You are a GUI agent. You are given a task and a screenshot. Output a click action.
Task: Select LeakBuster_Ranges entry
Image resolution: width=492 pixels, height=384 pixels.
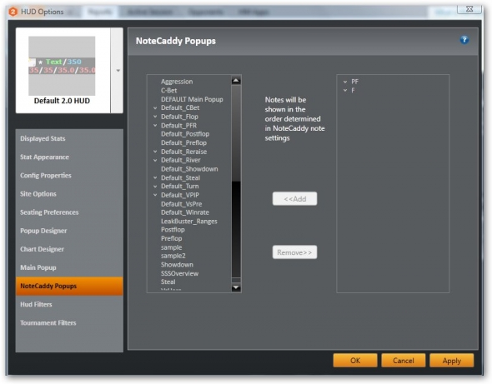coord(189,221)
